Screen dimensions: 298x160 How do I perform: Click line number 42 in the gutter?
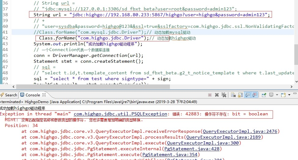pos(5,38)
